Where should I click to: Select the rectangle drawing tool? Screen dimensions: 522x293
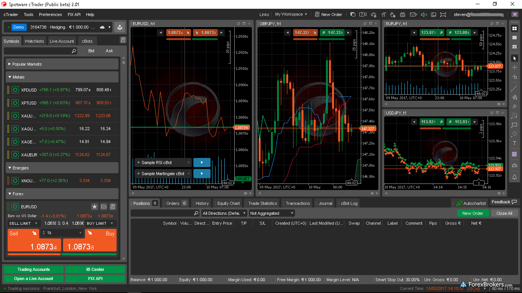pos(514,125)
